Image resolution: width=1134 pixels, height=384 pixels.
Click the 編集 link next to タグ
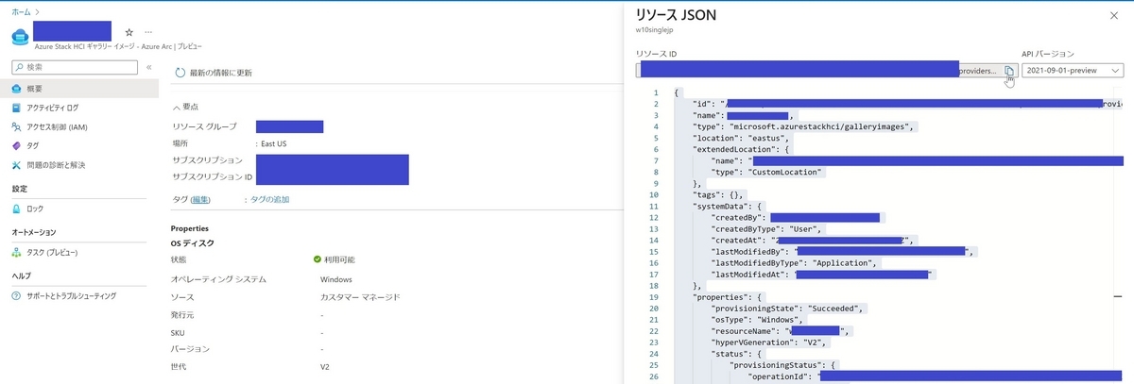point(200,200)
